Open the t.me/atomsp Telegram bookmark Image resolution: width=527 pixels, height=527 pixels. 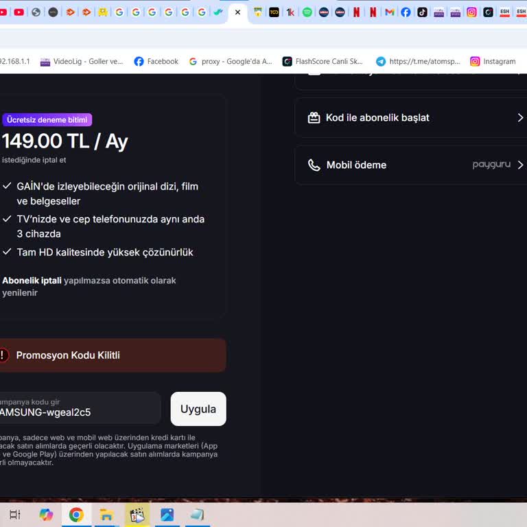pos(418,62)
